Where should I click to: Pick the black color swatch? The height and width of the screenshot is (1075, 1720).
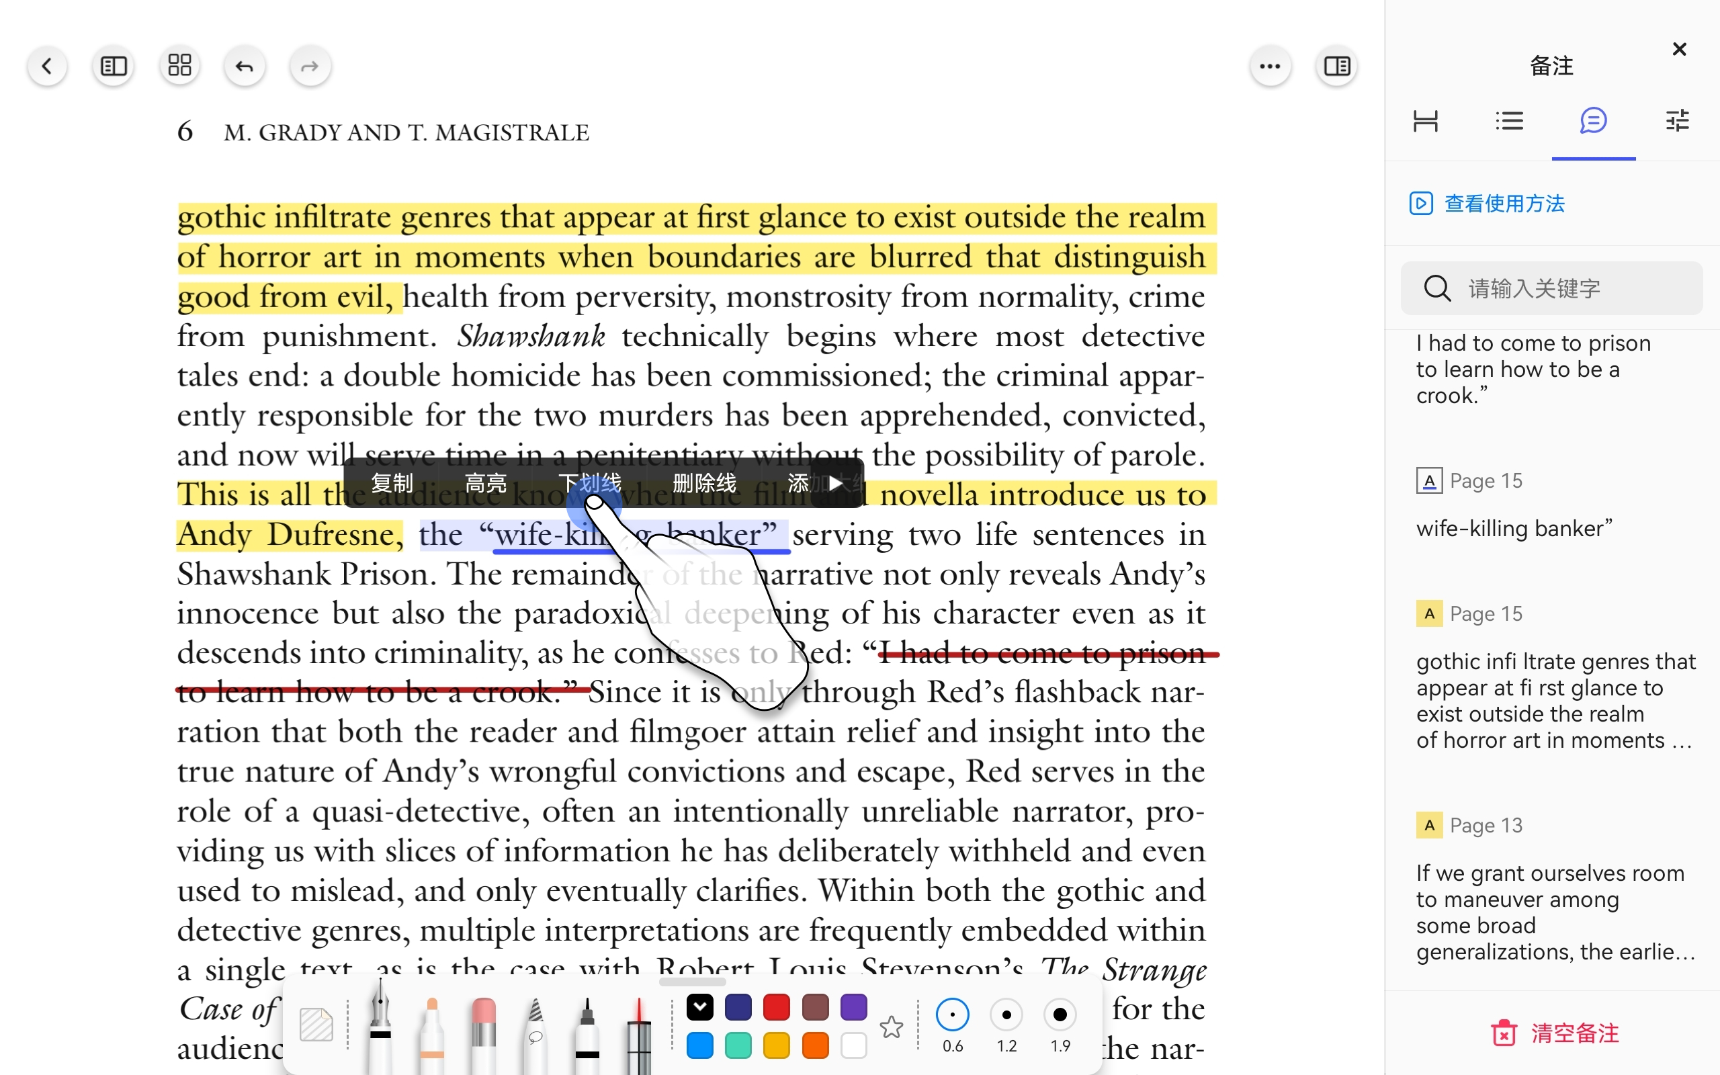(x=699, y=1006)
